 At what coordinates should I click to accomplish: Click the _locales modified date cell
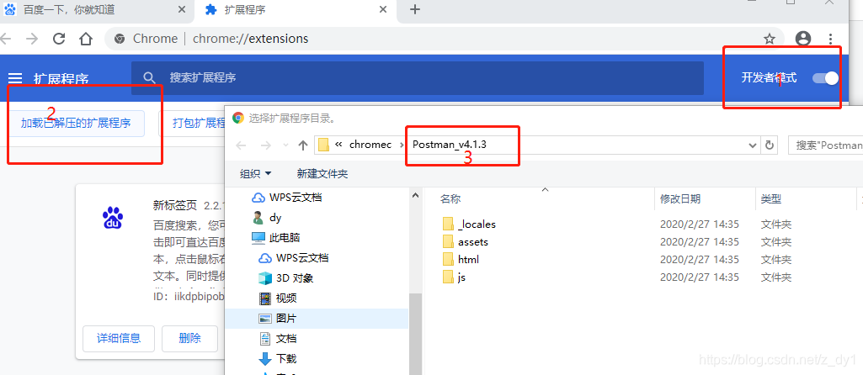click(699, 224)
